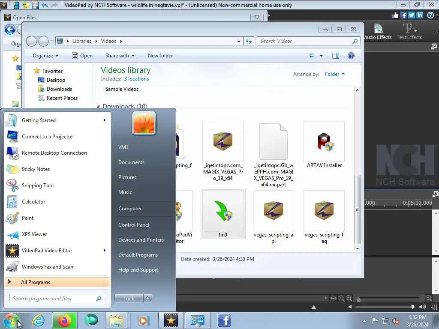439x329 pixels.
Task: Select the vegas_scripting_faq file
Action: pyautogui.click(x=324, y=218)
